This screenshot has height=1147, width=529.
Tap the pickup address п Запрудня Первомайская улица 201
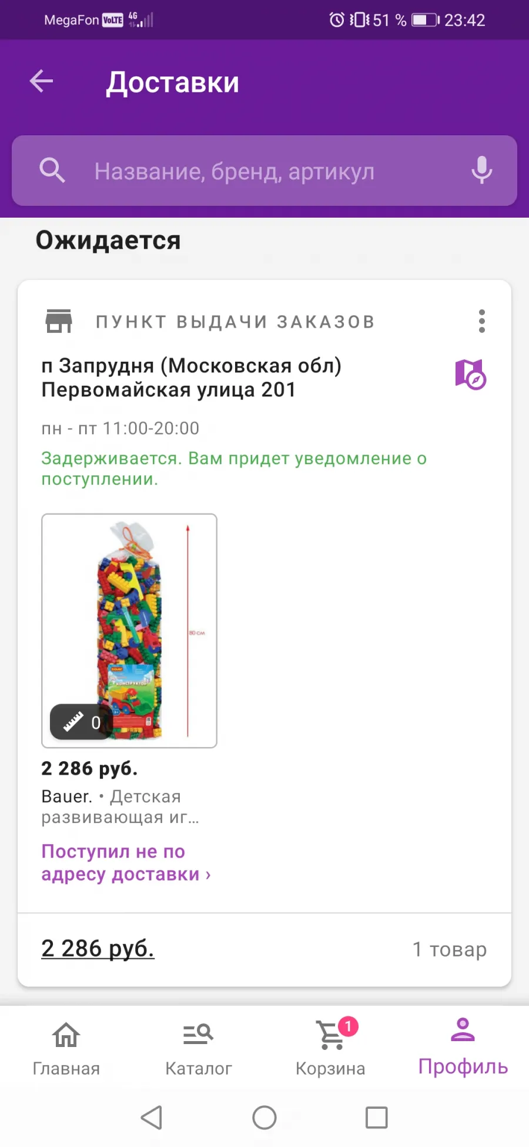(192, 378)
